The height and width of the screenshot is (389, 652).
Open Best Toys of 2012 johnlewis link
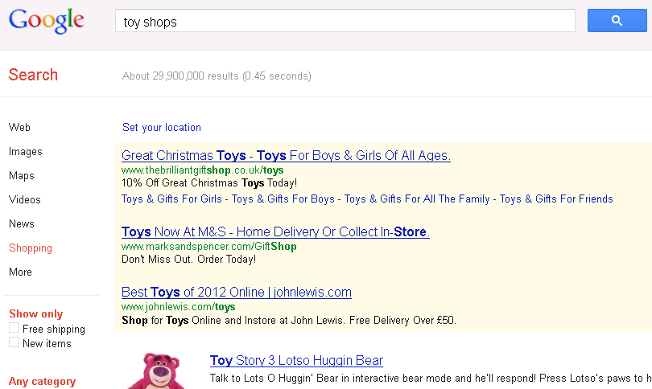pos(237,293)
